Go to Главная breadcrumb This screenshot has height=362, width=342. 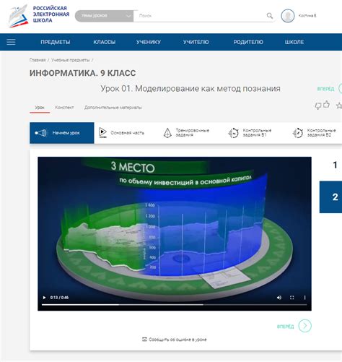point(38,60)
